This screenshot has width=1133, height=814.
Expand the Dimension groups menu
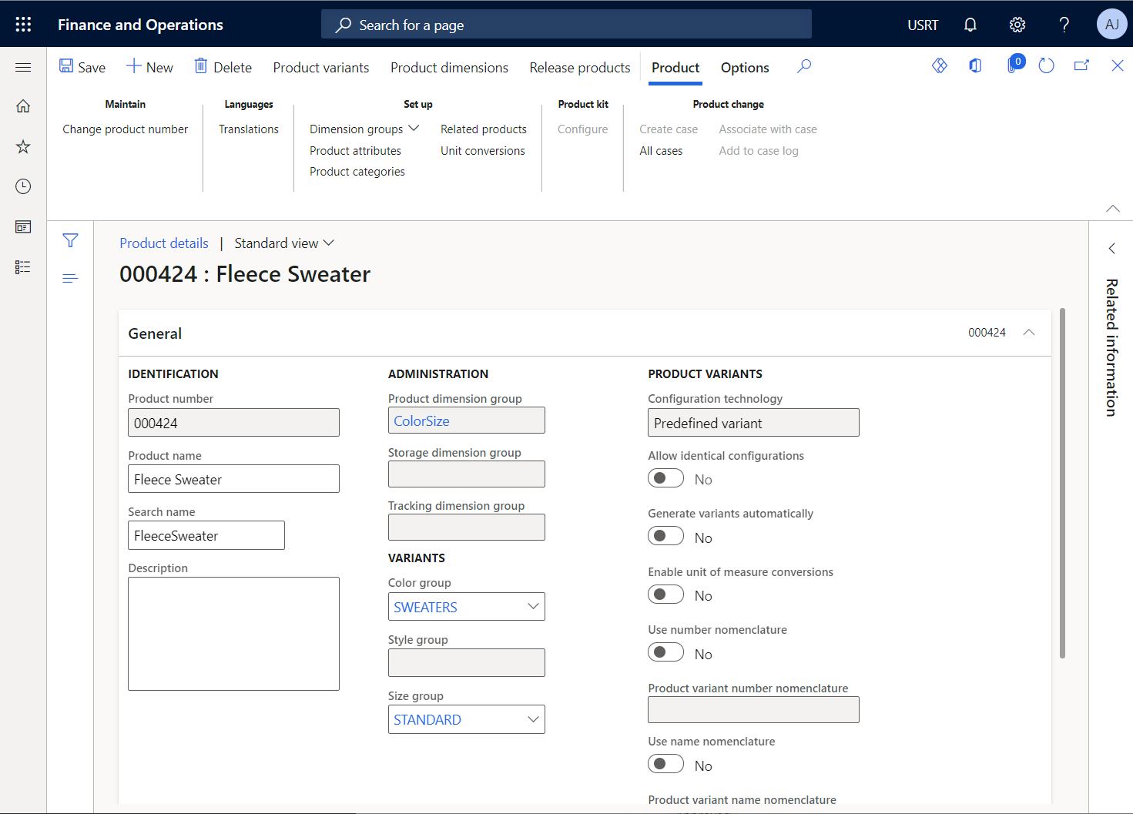pyautogui.click(x=364, y=129)
